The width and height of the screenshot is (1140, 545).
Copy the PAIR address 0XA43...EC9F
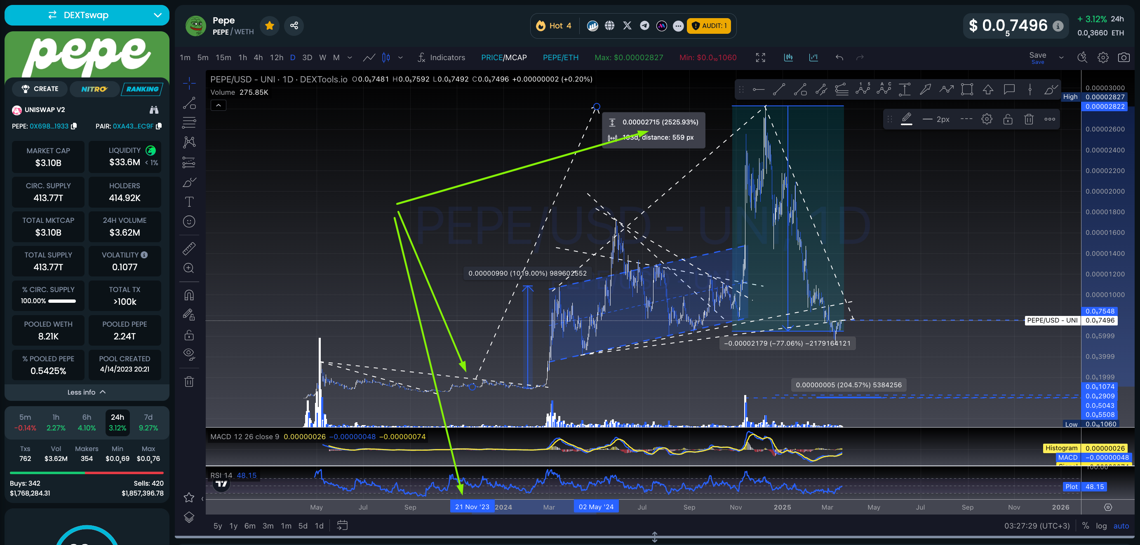(x=159, y=126)
